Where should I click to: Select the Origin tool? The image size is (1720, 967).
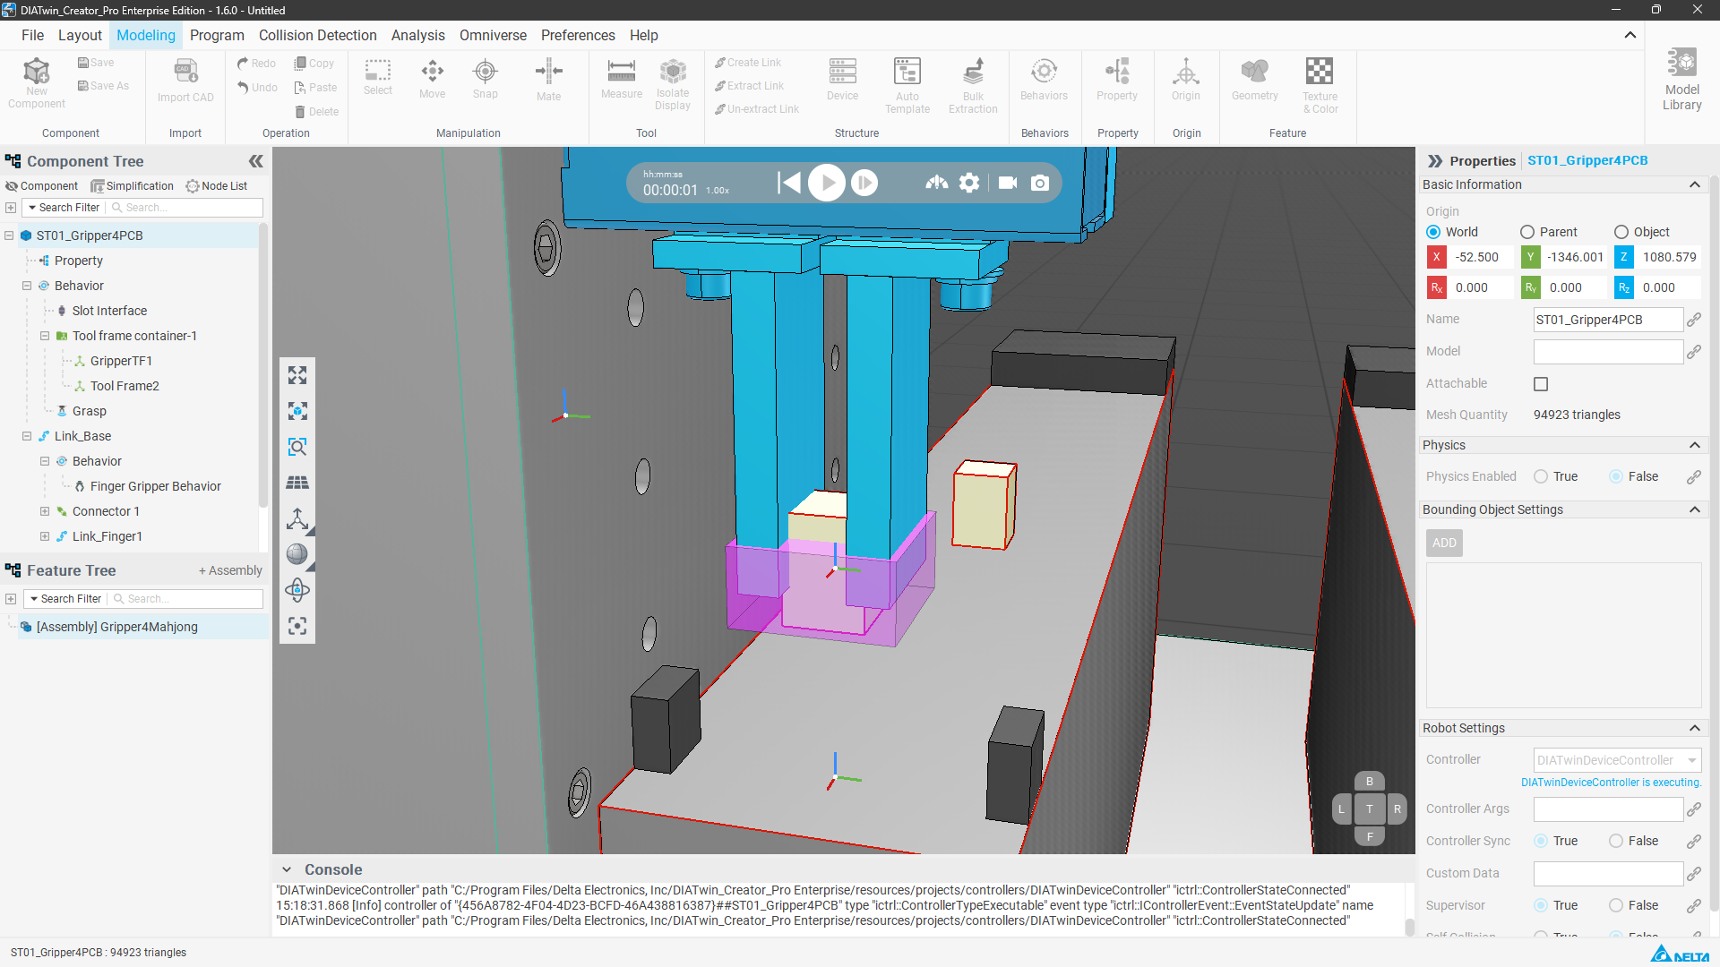(1185, 79)
